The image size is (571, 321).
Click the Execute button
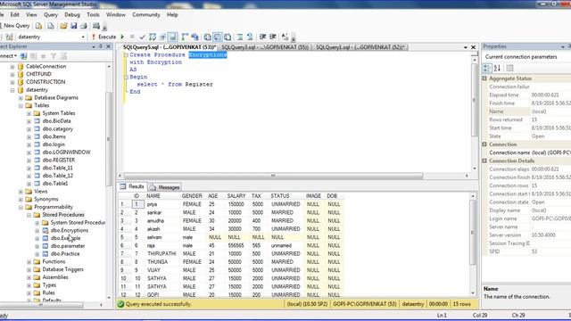103,37
